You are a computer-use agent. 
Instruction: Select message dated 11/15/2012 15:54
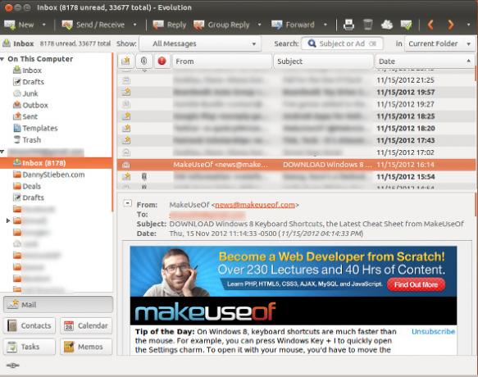296,176
